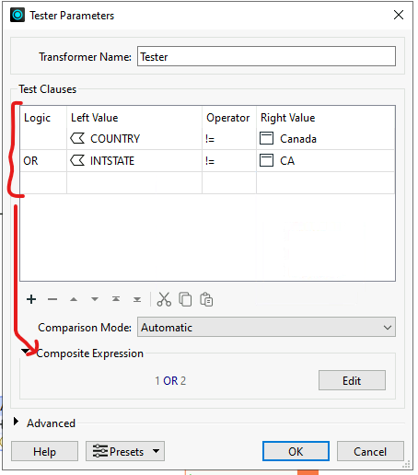Cancel the Tester Parameters dialog

370,451
